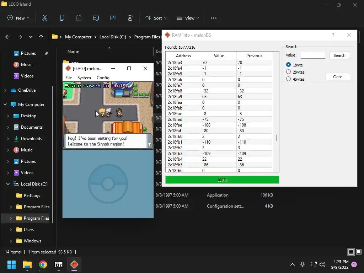The width and height of the screenshot is (364, 273).
Task: Click the RAM table vertical scrollbar handle
Action: pyautogui.click(x=276, y=138)
